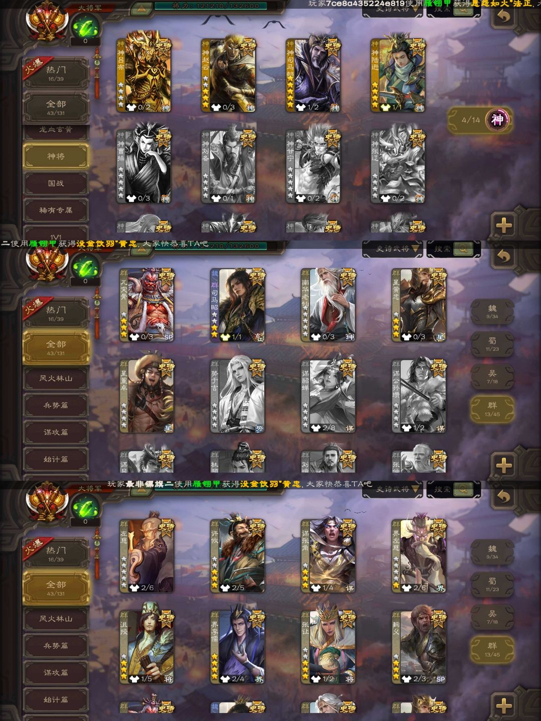
Task: Click the 坤 badge on 南华老仙 card
Action: [x=350, y=337]
